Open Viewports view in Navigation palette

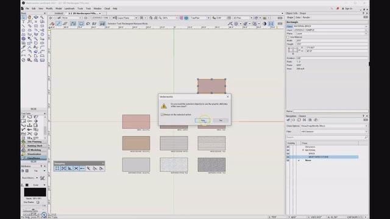coord(305,120)
